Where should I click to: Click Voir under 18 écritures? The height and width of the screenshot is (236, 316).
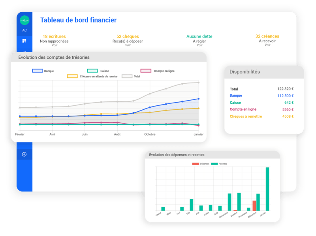click(x=54, y=45)
